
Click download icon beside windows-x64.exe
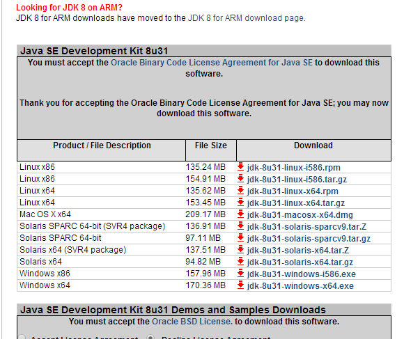(240, 285)
